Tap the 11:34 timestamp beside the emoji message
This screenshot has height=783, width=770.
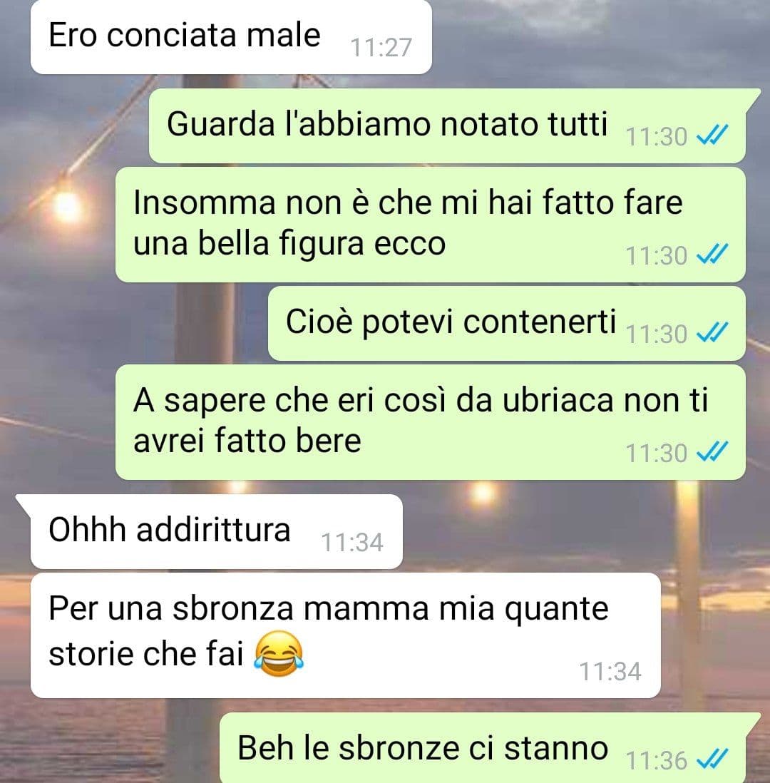tap(610, 671)
